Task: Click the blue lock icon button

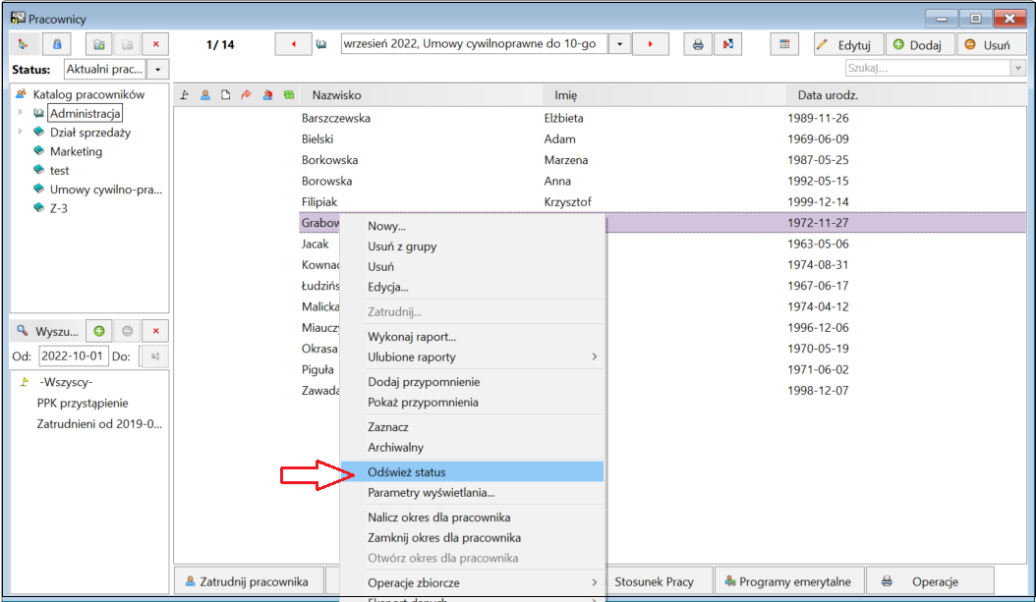Action: pos(57,44)
